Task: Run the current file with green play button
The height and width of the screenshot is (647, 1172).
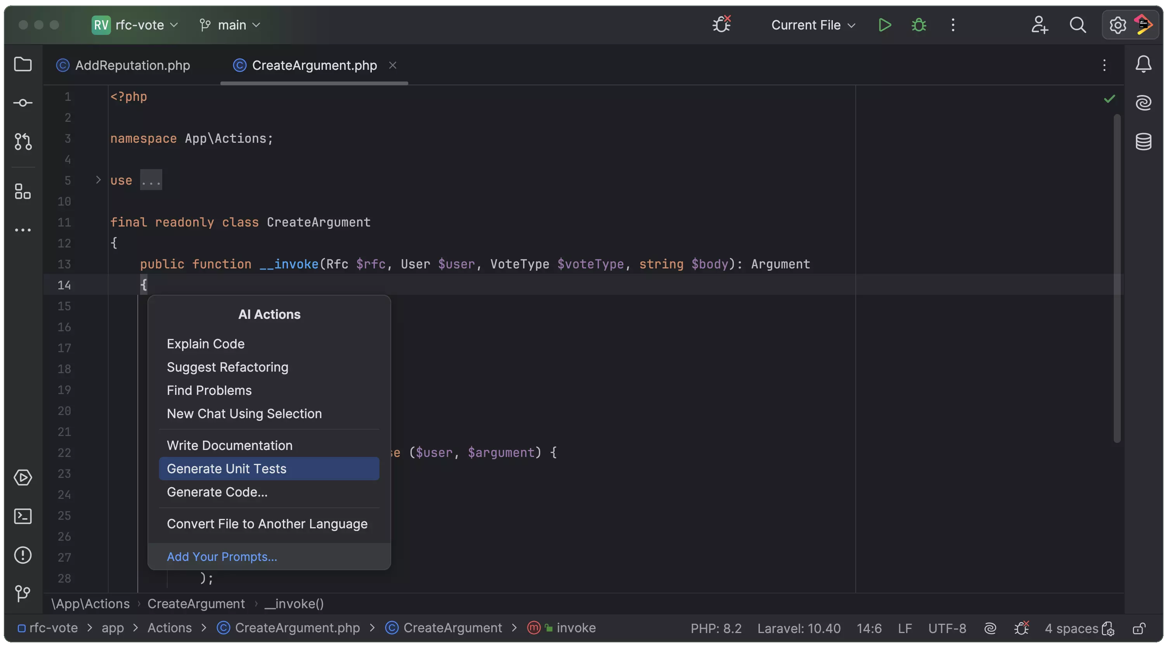Action: pos(884,25)
